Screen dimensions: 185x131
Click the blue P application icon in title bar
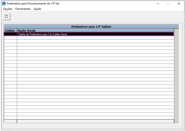tap(4, 3)
